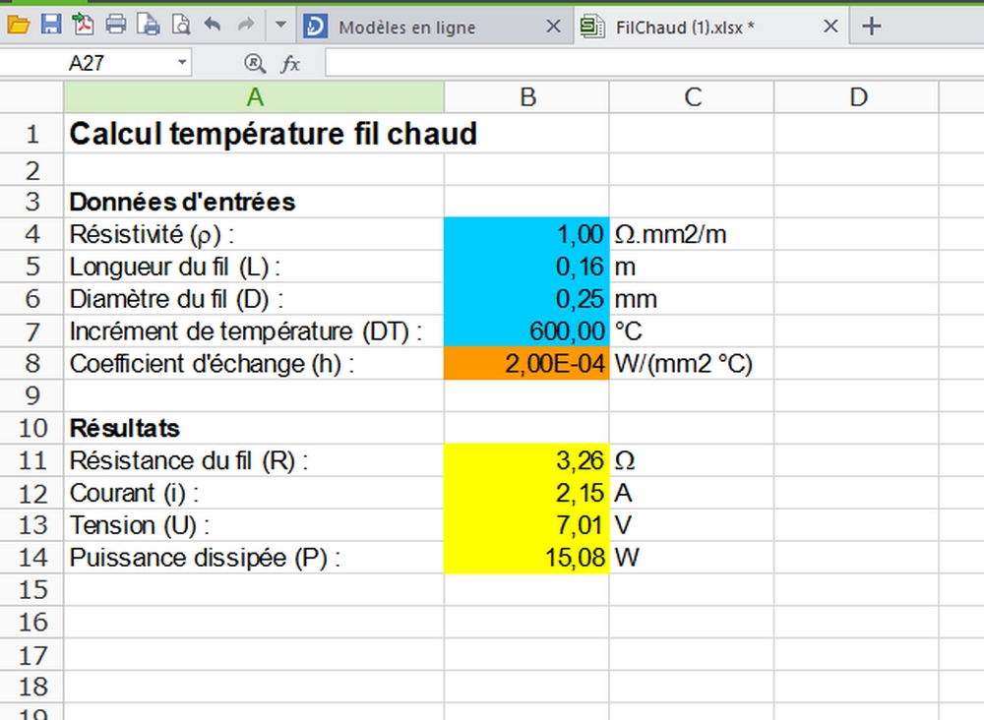Click the Name Box showing A27

87,63
